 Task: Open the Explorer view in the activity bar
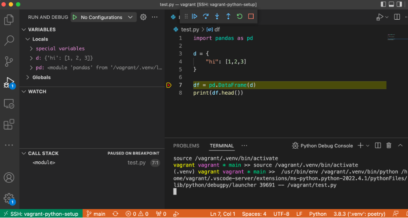(x=9, y=20)
